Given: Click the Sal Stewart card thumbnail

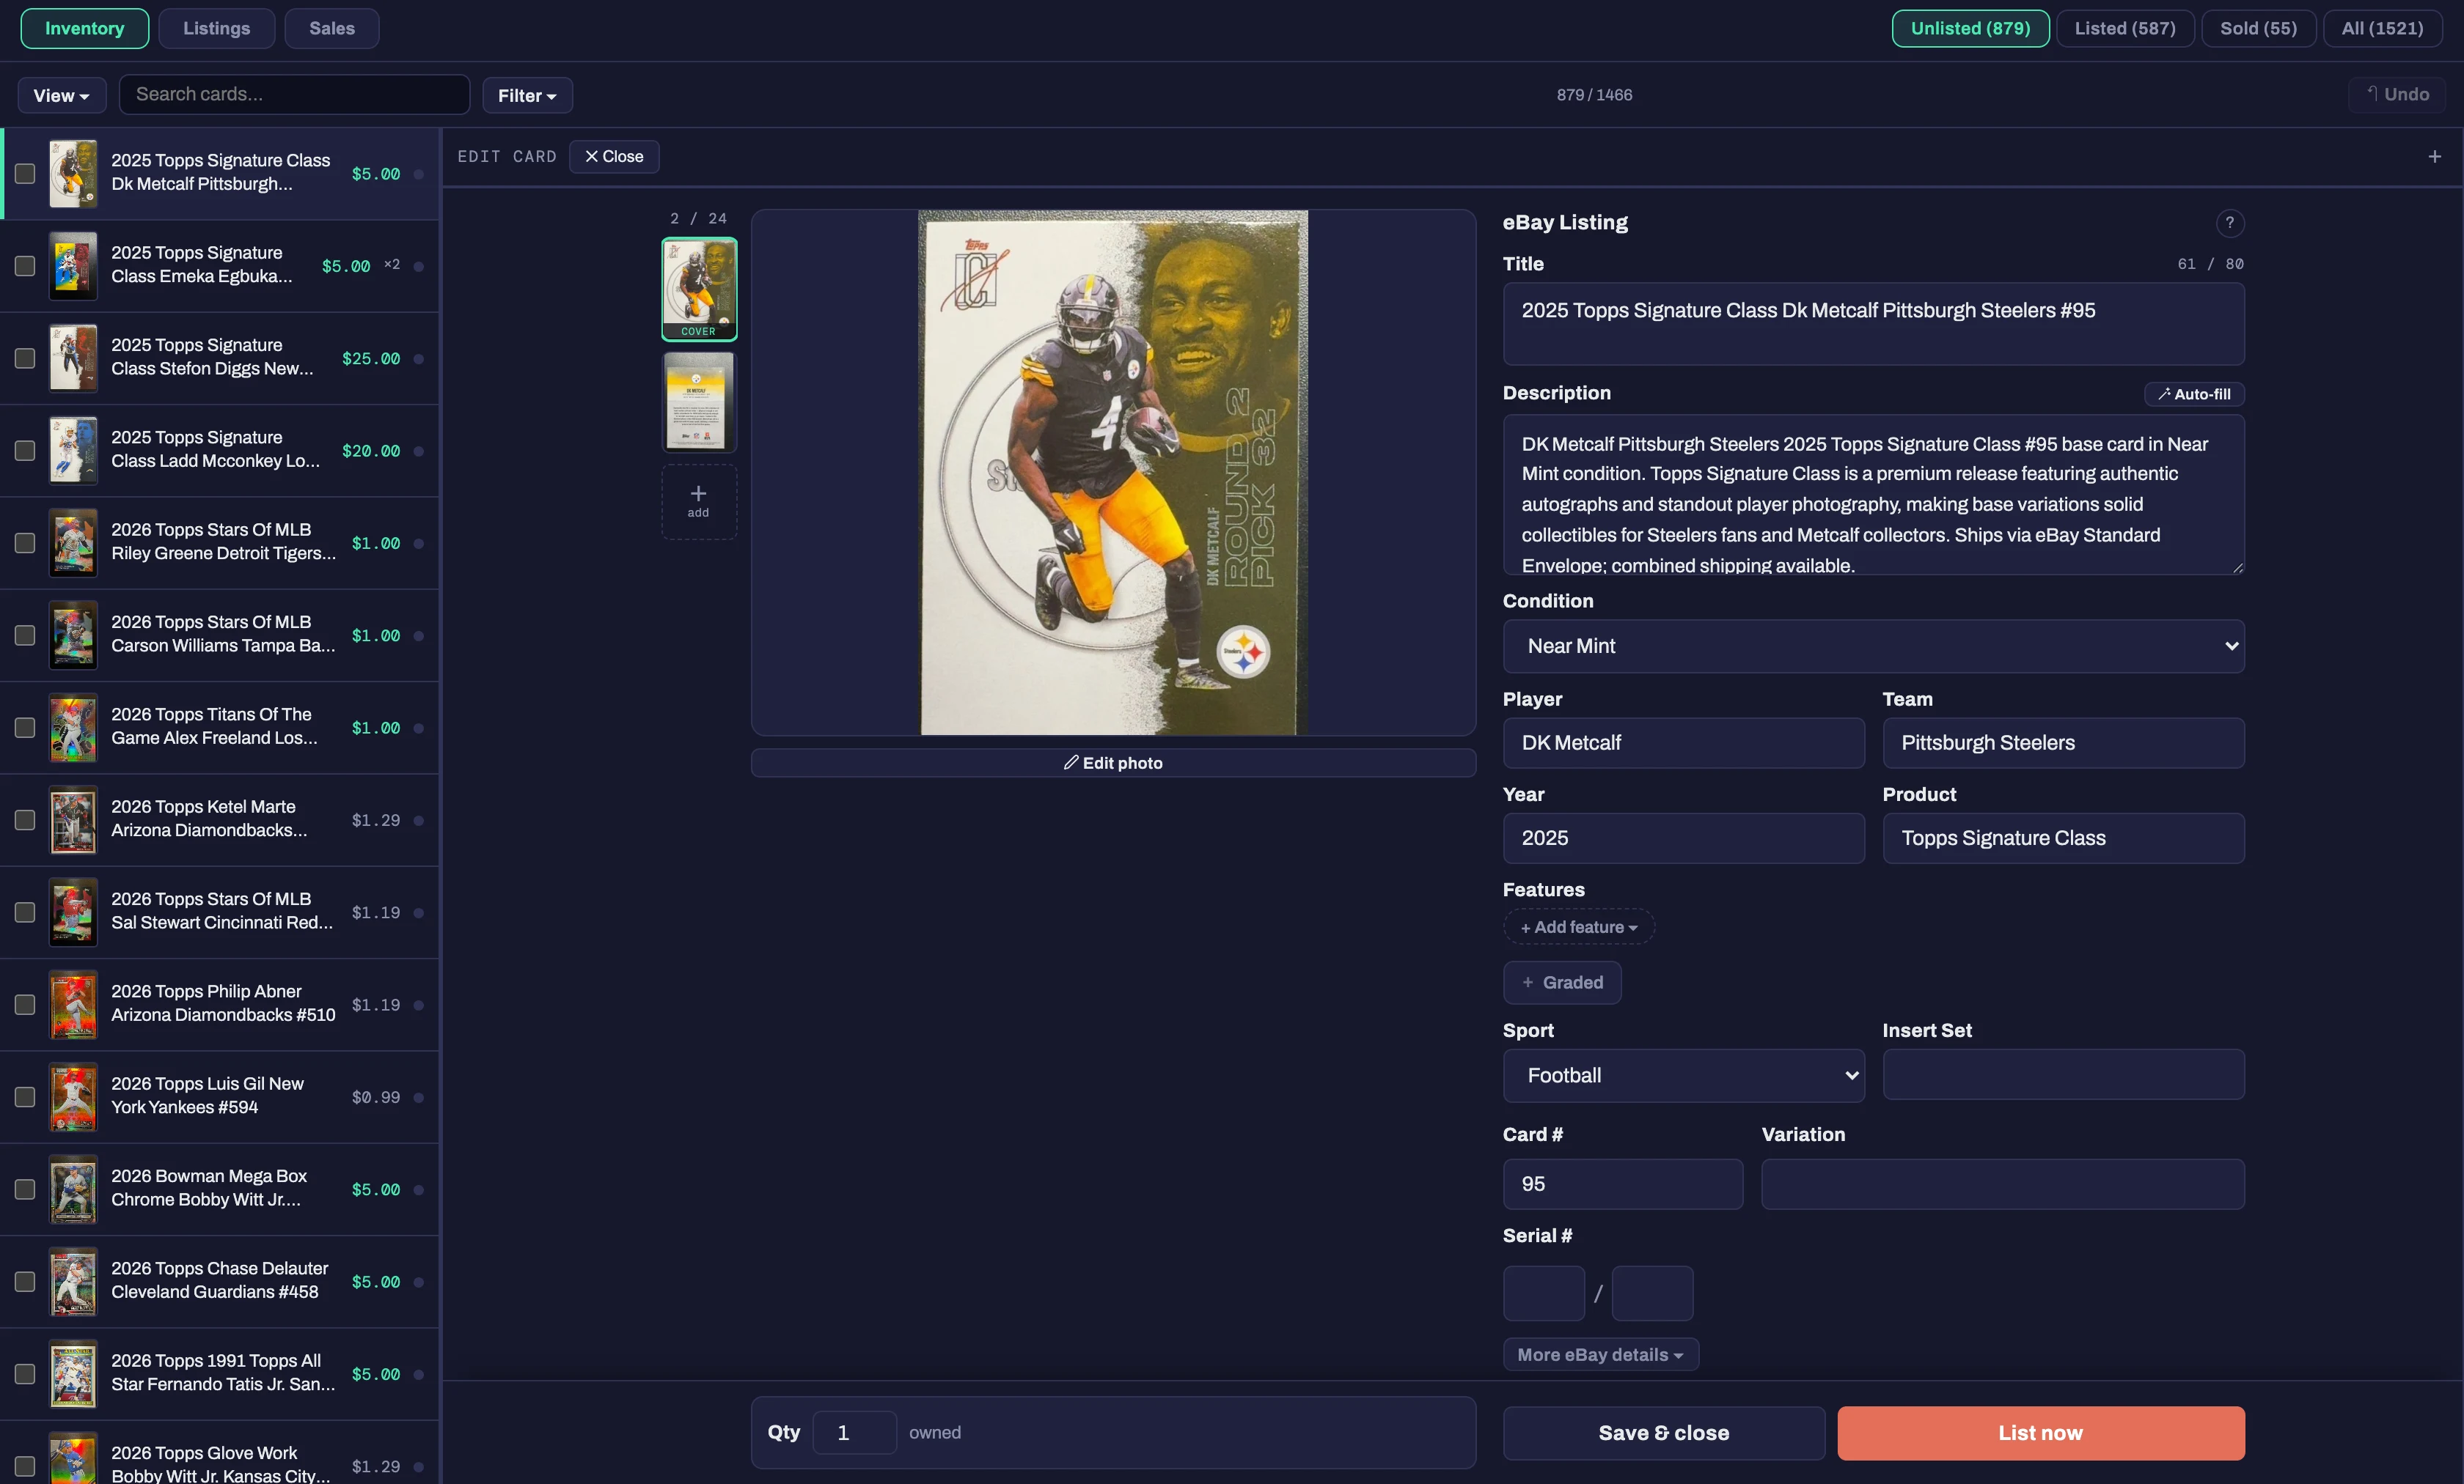Looking at the screenshot, I should (73, 912).
